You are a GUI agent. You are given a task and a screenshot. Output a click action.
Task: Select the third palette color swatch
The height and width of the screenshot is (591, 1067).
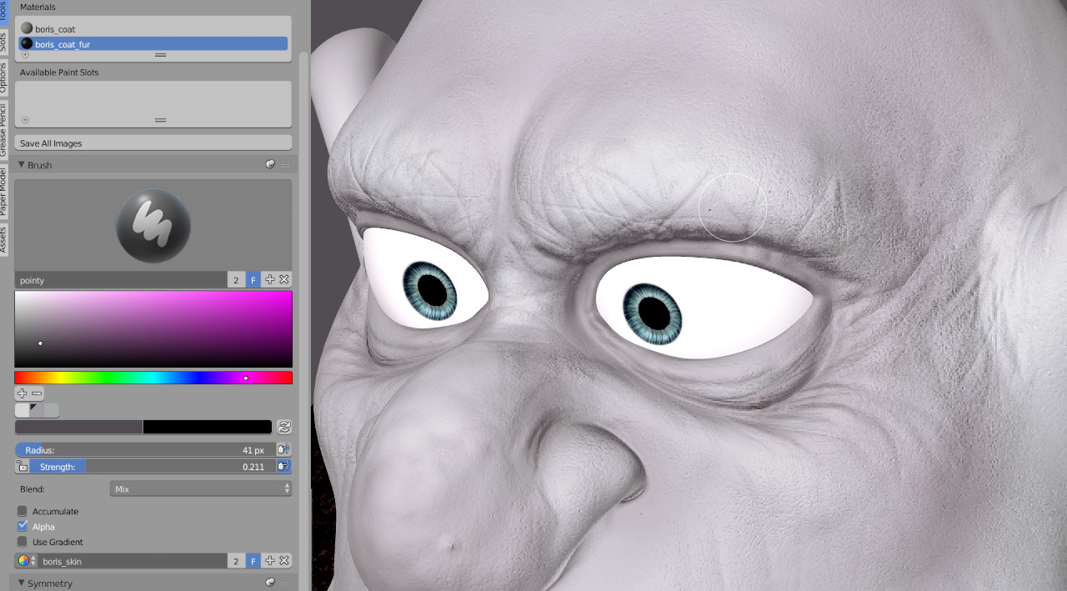coord(52,410)
